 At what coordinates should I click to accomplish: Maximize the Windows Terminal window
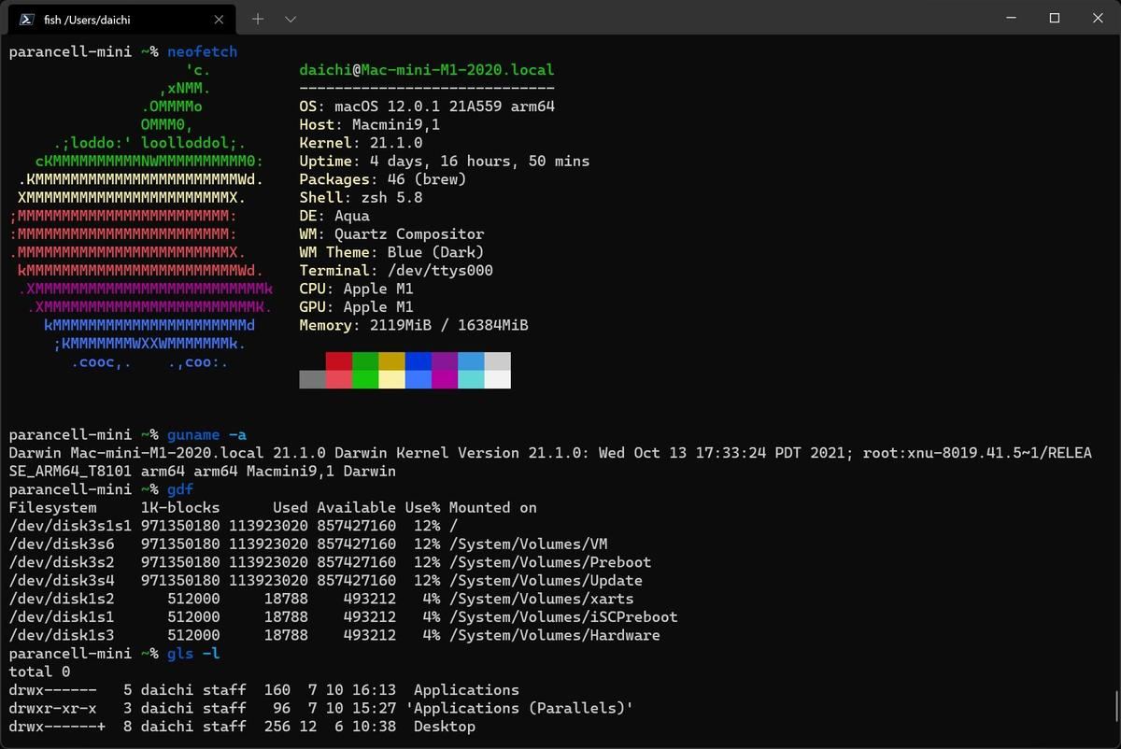click(x=1054, y=18)
